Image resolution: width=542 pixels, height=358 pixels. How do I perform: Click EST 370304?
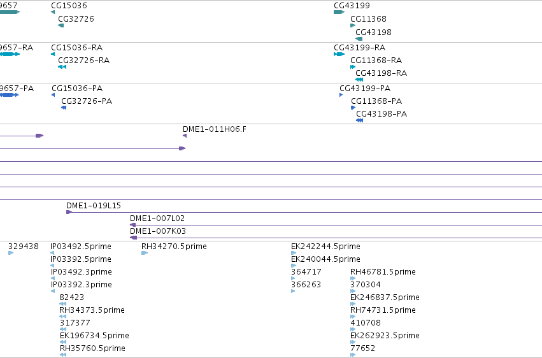click(366, 284)
